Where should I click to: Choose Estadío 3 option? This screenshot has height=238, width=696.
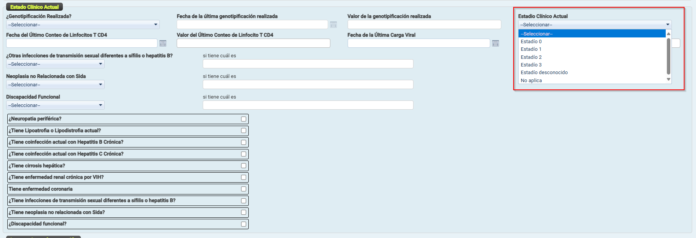pyautogui.click(x=531, y=65)
